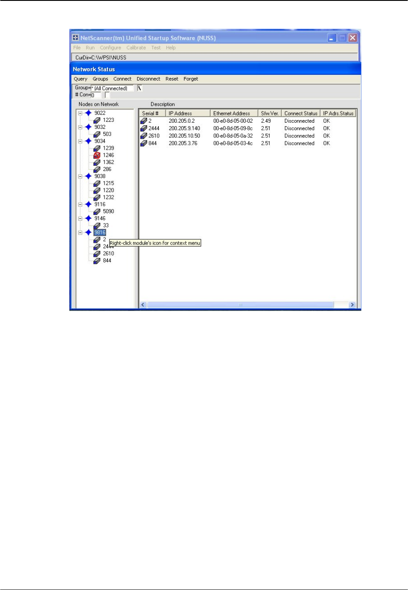Collapse the 9032 tree node
Viewport: 408px width, 590px height.
pos(80,127)
